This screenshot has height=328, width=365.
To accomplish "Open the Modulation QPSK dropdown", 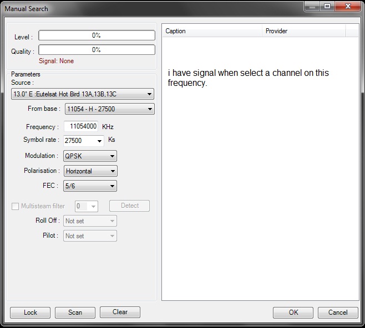I will click(90, 156).
